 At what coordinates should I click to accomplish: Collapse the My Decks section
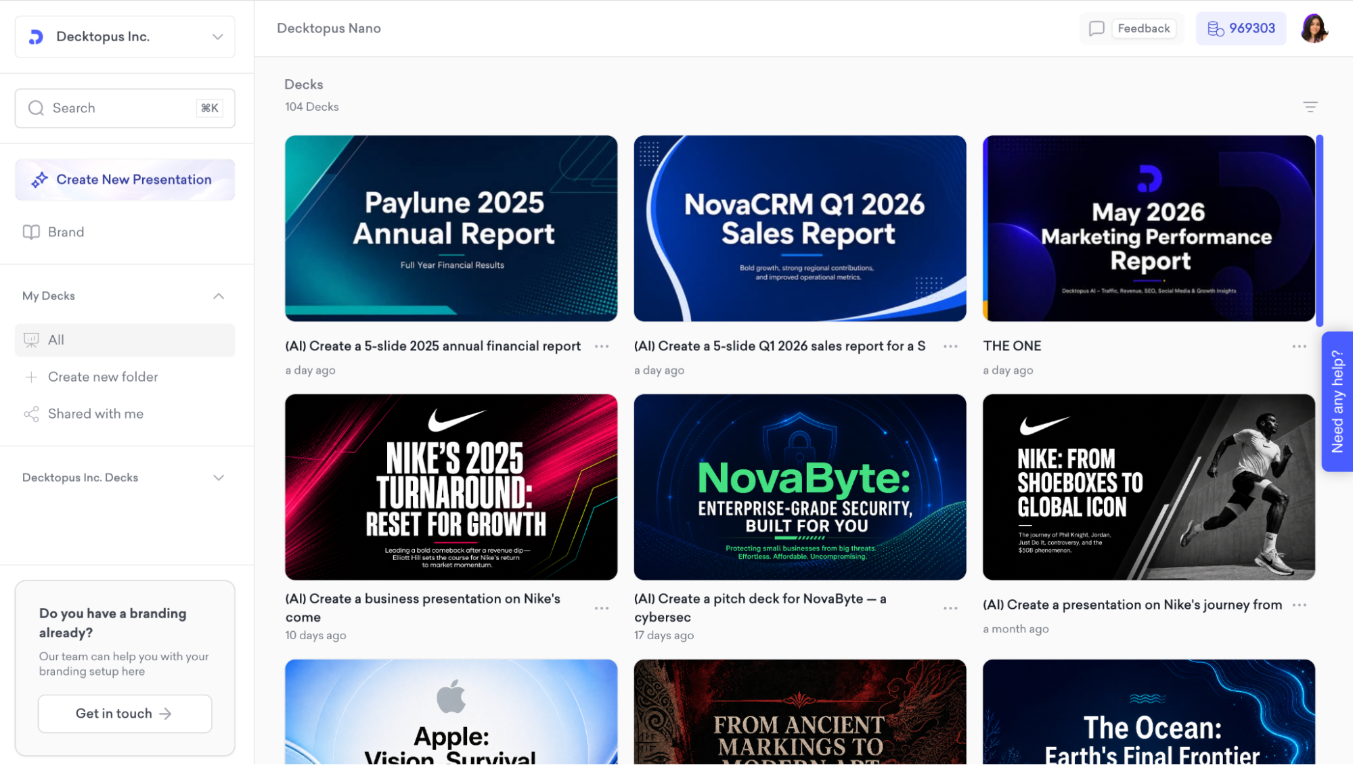click(x=219, y=296)
